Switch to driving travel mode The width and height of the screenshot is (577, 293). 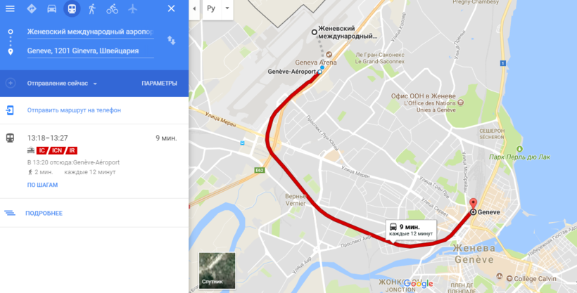(x=52, y=8)
